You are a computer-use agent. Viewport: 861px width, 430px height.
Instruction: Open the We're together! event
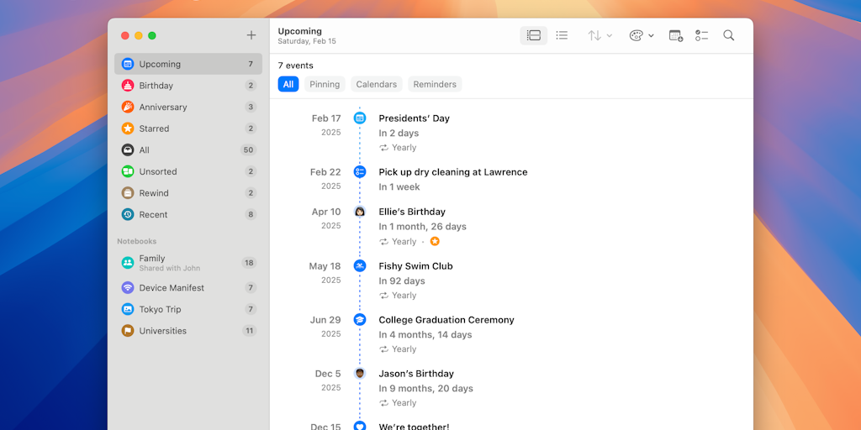coord(414,426)
